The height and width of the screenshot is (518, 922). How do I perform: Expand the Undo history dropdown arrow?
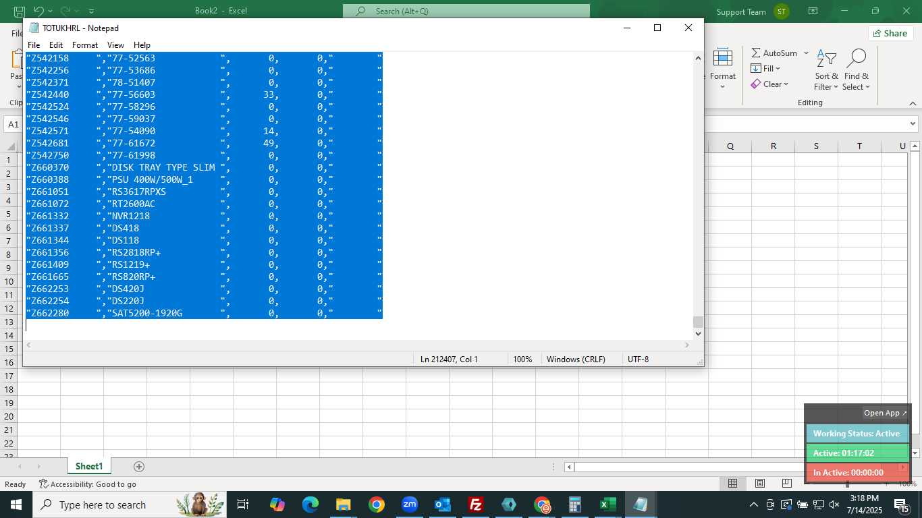point(51,11)
